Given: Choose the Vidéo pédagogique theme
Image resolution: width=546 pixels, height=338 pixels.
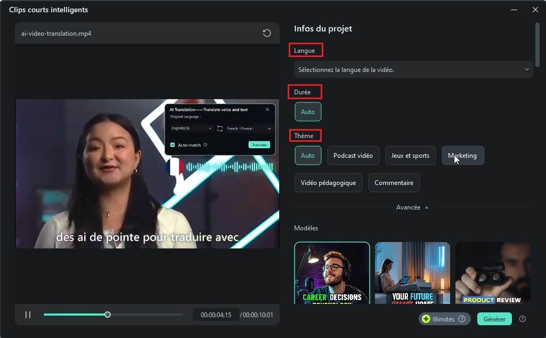Looking at the screenshot, I should click(328, 182).
